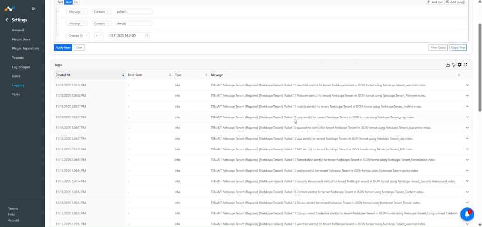This screenshot has height=227, width=482.
Task: Open the Tenants settings page
Action: [17, 58]
